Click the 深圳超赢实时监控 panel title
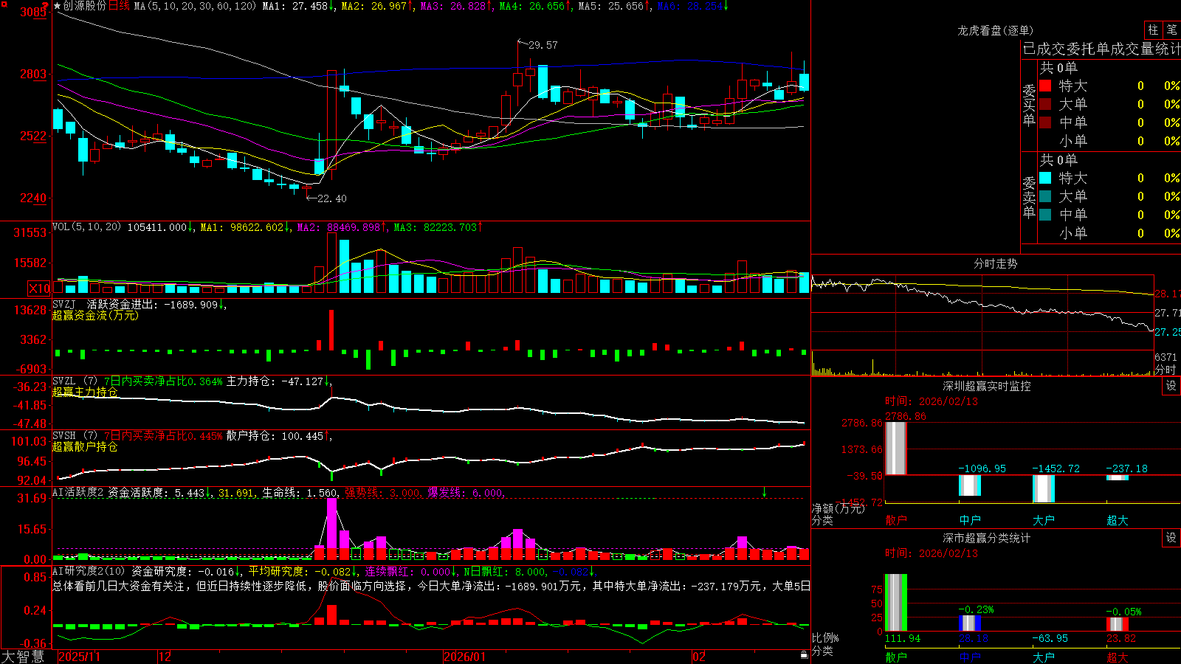1181x664 pixels. (x=987, y=386)
